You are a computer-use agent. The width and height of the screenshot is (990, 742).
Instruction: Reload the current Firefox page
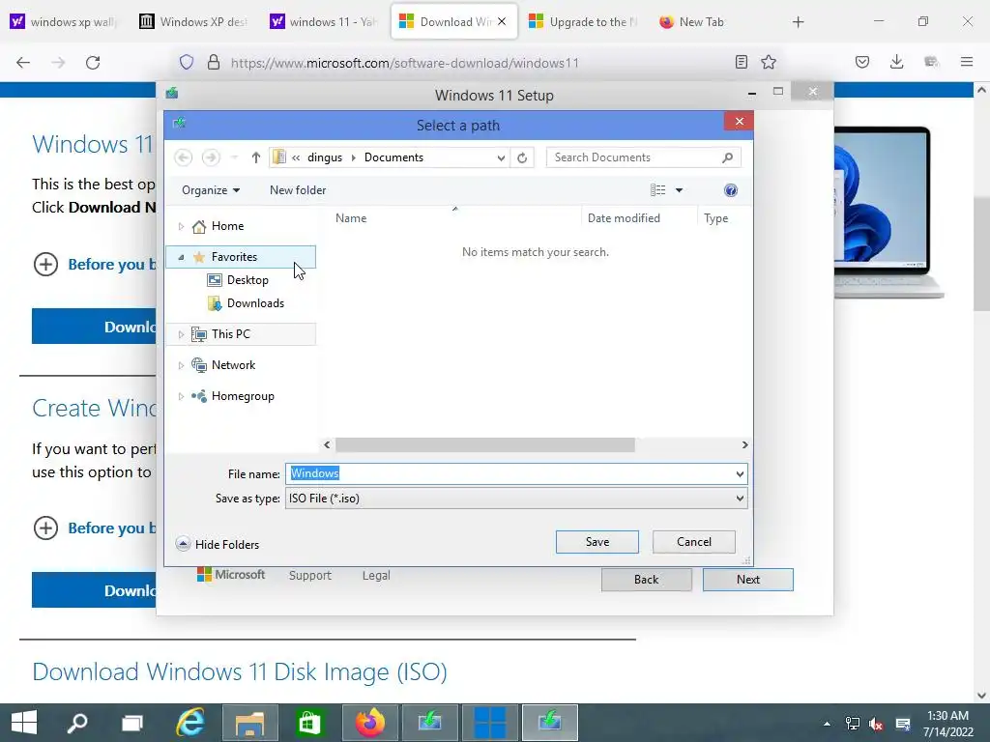click(93, 63)
